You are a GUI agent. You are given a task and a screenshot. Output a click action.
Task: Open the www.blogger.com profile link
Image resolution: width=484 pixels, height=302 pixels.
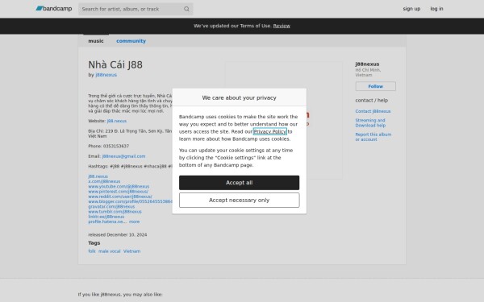point(130,201)
